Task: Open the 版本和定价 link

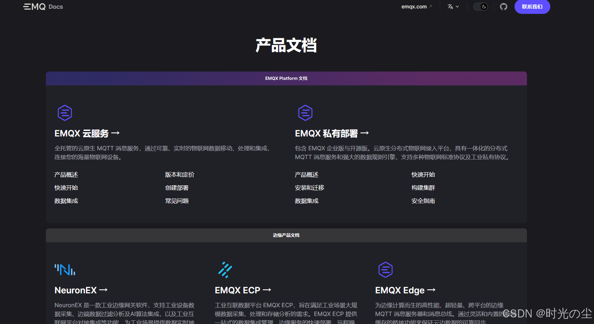Action: click(x=180, y=175)
